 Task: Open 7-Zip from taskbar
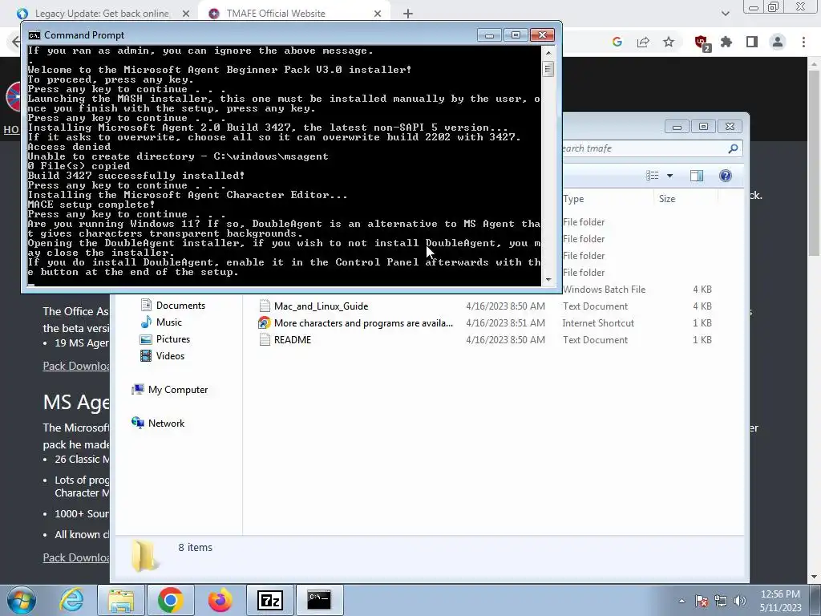269,600
